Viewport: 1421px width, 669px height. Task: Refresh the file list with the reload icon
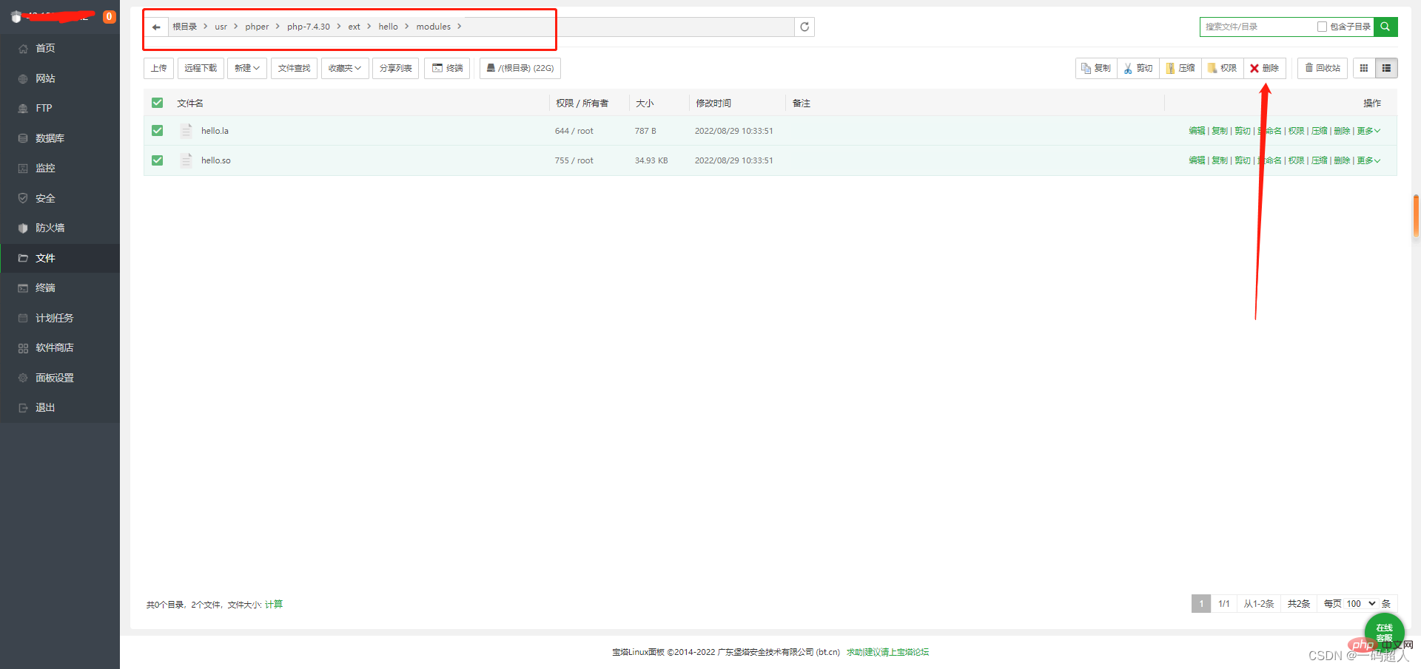pyautogui.click(x=804, y=27)
